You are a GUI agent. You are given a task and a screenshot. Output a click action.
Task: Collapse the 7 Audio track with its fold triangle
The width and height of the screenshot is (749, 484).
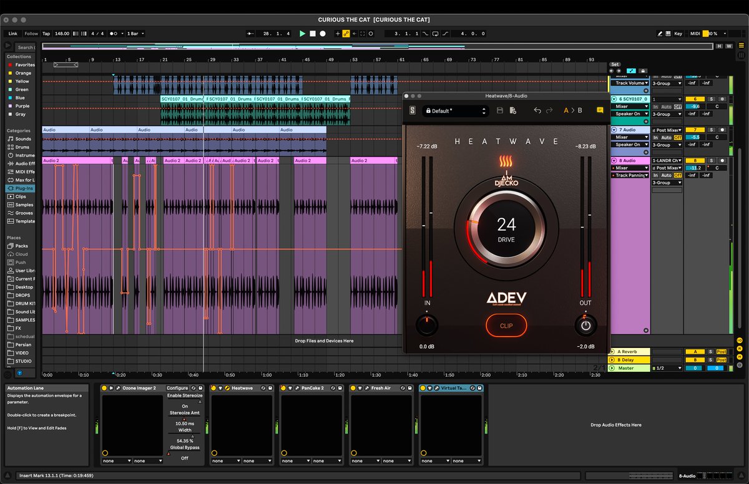pos(614,130)
